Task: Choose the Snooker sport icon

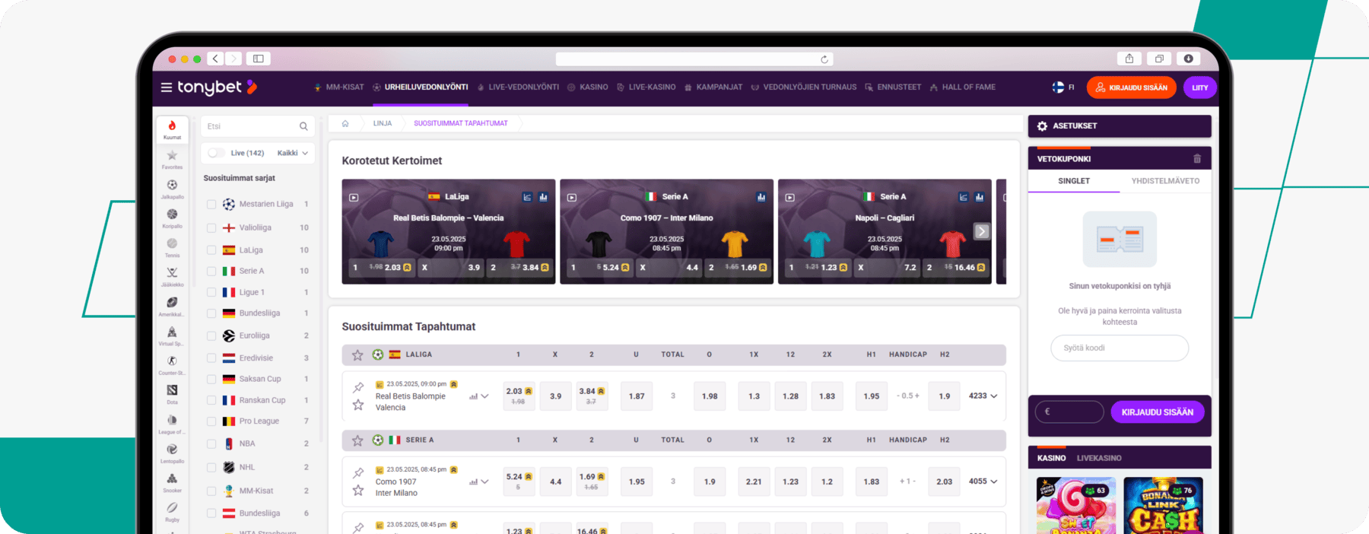Action: point(172,478)
